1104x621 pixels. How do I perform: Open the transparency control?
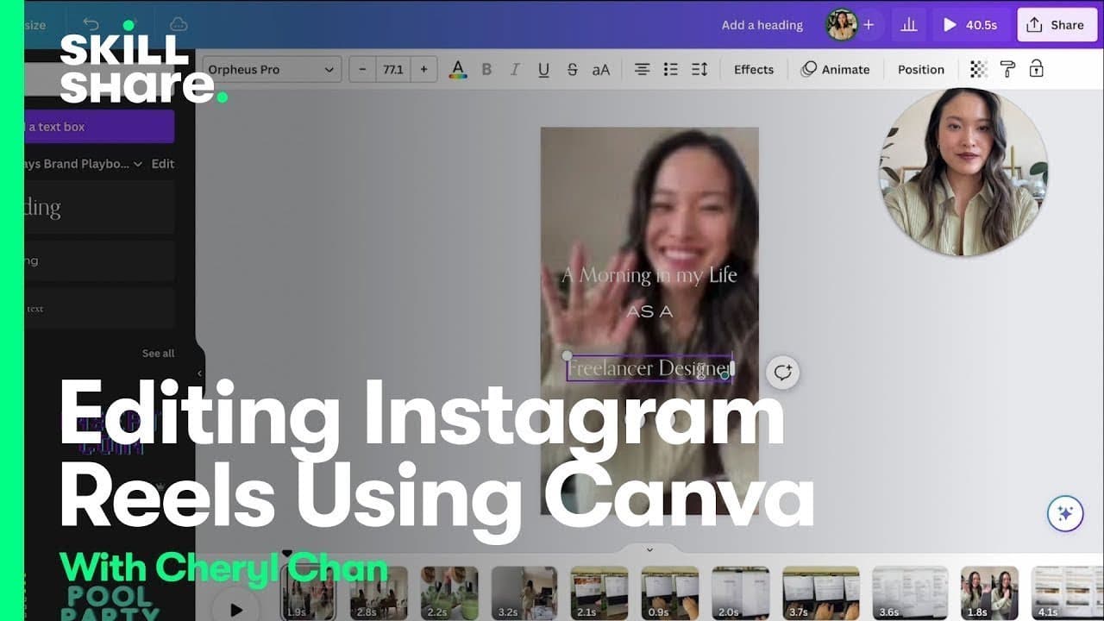coord(979,70)
